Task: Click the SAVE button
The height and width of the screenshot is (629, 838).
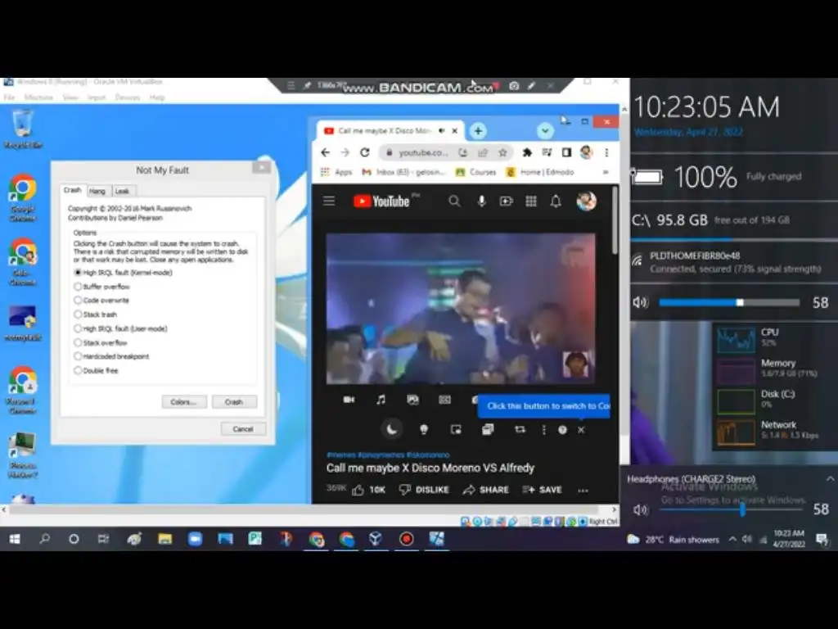Action: coord(542,490)
